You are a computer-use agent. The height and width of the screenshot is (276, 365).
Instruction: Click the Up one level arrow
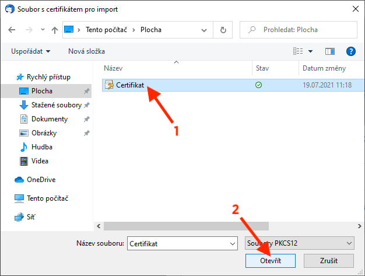click(54, 30)
